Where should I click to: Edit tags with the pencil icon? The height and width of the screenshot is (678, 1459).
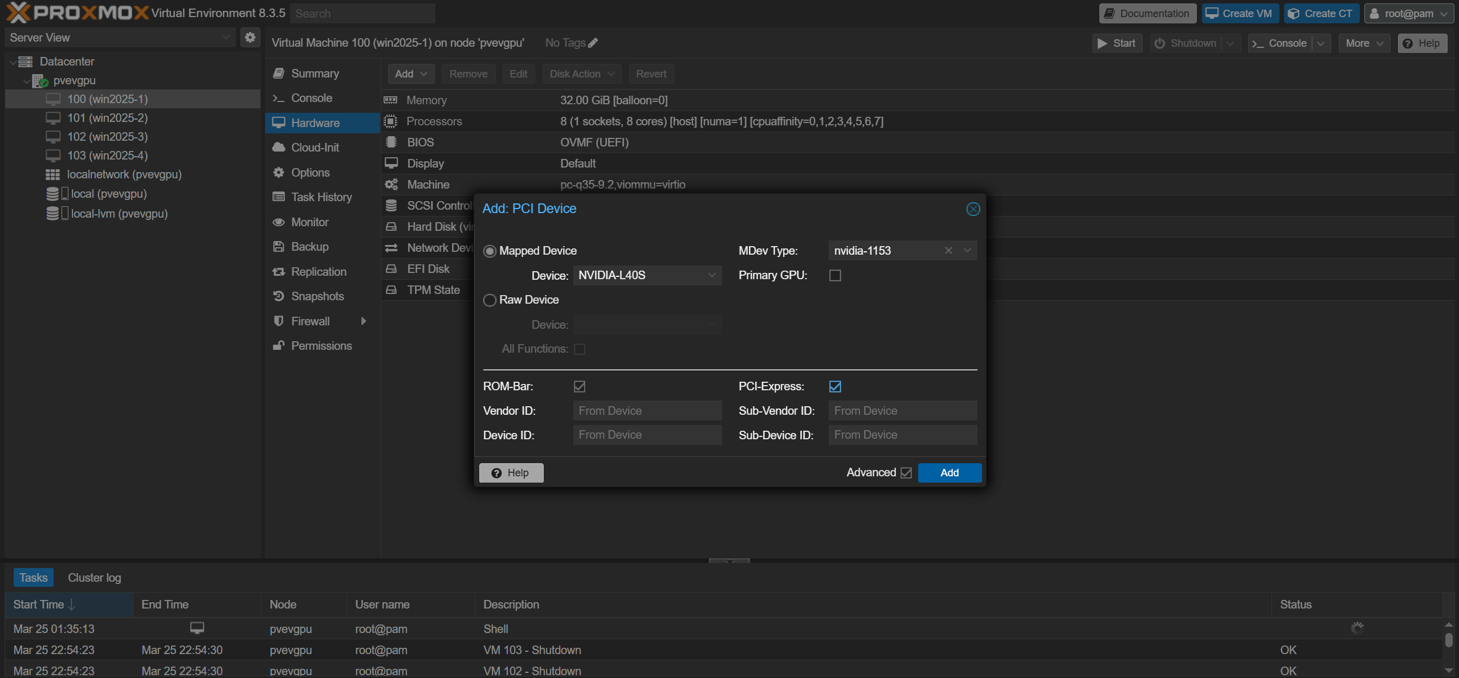click(593, 43)
